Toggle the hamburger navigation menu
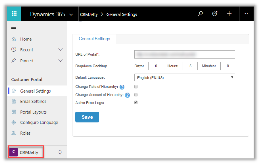Screen dimensions: 260x164 (14, 27)
